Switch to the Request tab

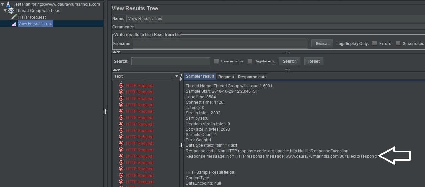[226, 77]
